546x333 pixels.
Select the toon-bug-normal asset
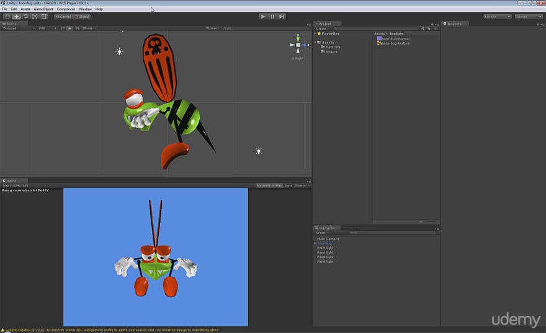393,38
